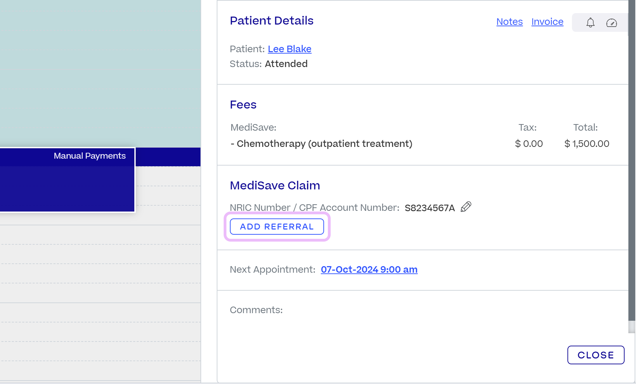The image size is (636, 384).
Task: Click the teal block above Manual Payments
Action: pos(100,73)
